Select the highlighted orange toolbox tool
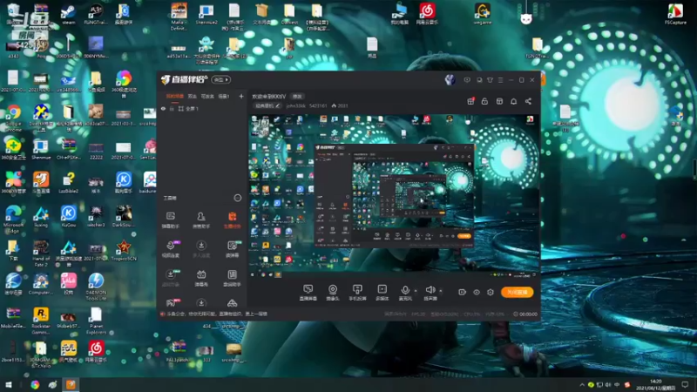The height and width of the screenshot is (392, 697). 232,220
